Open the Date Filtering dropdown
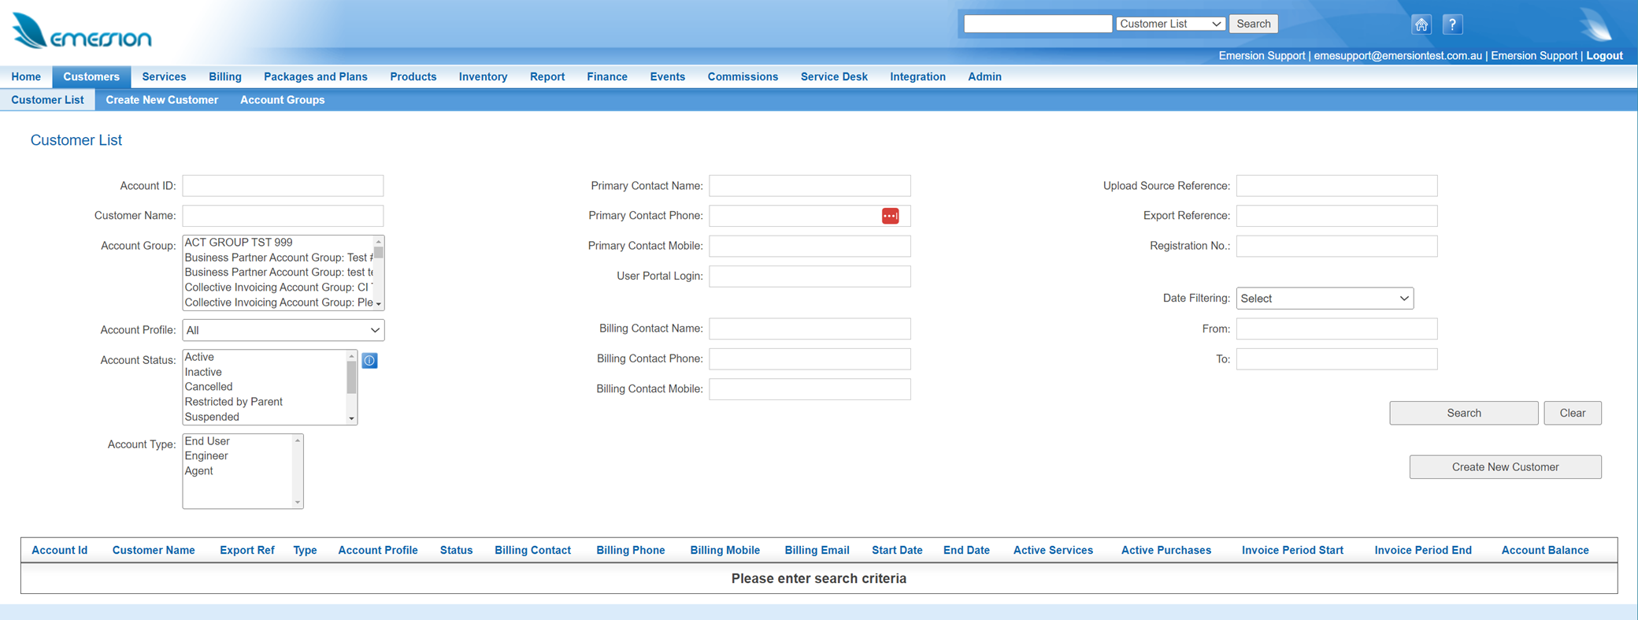The image size is (1638, 620). (x=1325, y=299)
